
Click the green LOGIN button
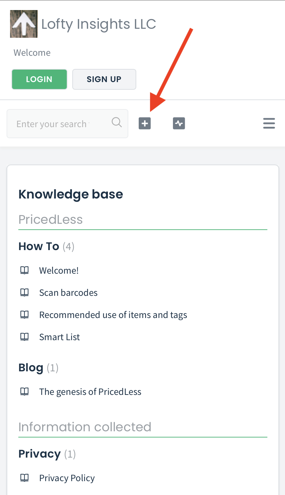pos(39,79)
